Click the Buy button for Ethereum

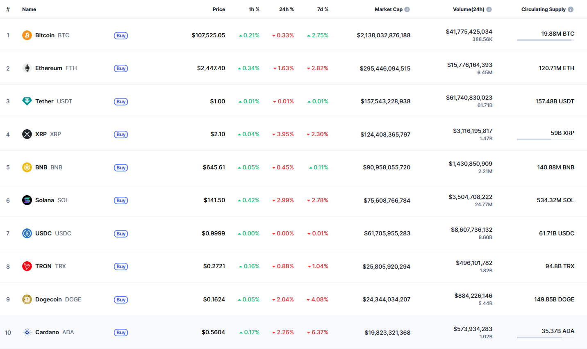point(121,68)
